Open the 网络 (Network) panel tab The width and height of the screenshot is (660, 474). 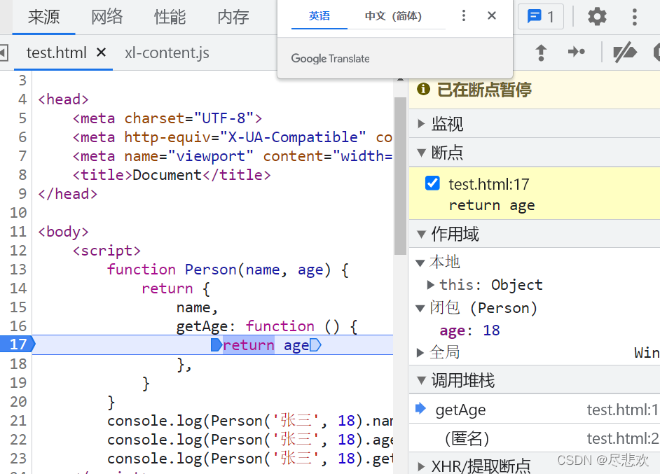pyautogui.click(x=107, y=18)
